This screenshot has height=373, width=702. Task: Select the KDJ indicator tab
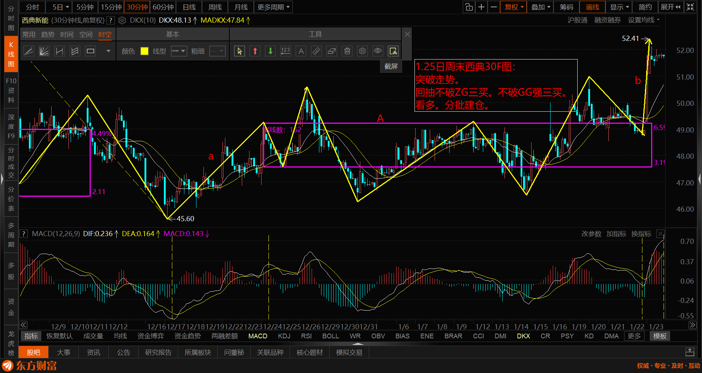coord(284,336)
